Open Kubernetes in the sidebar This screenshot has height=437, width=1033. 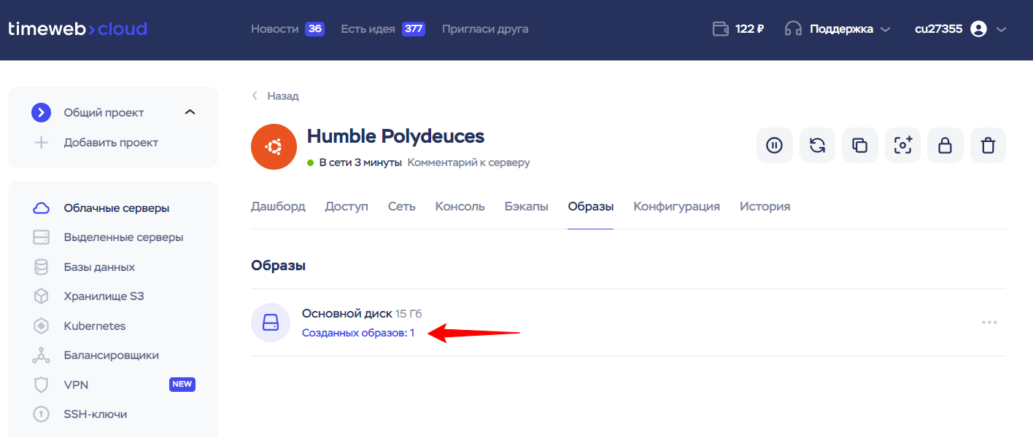click(95, 326)
